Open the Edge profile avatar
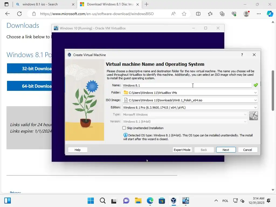 click(246, 14)
